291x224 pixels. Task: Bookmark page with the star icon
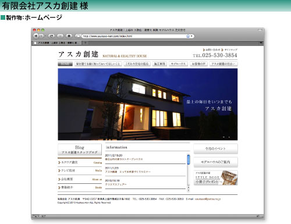point(188,36)
